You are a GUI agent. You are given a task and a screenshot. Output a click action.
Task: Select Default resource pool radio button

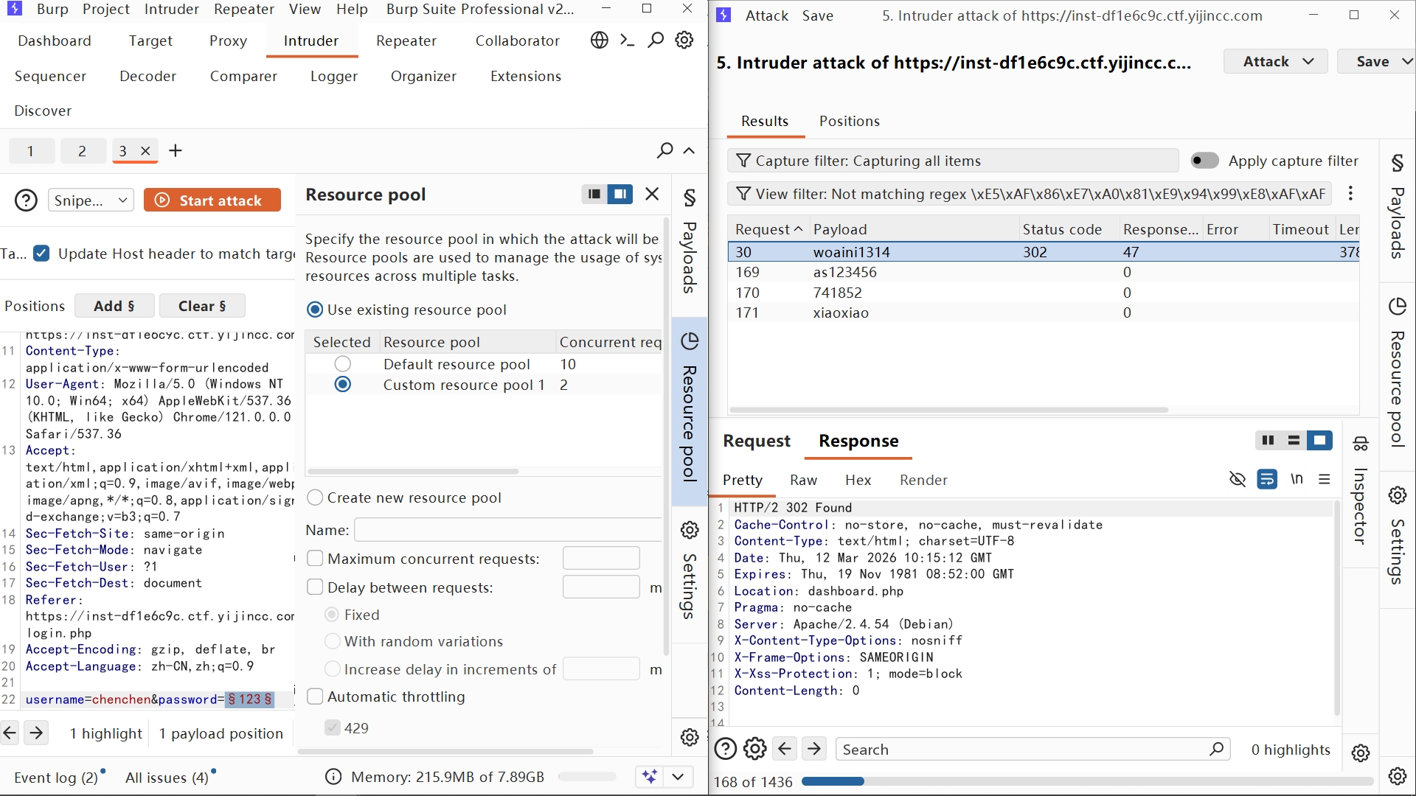click(x=342, y=364)
